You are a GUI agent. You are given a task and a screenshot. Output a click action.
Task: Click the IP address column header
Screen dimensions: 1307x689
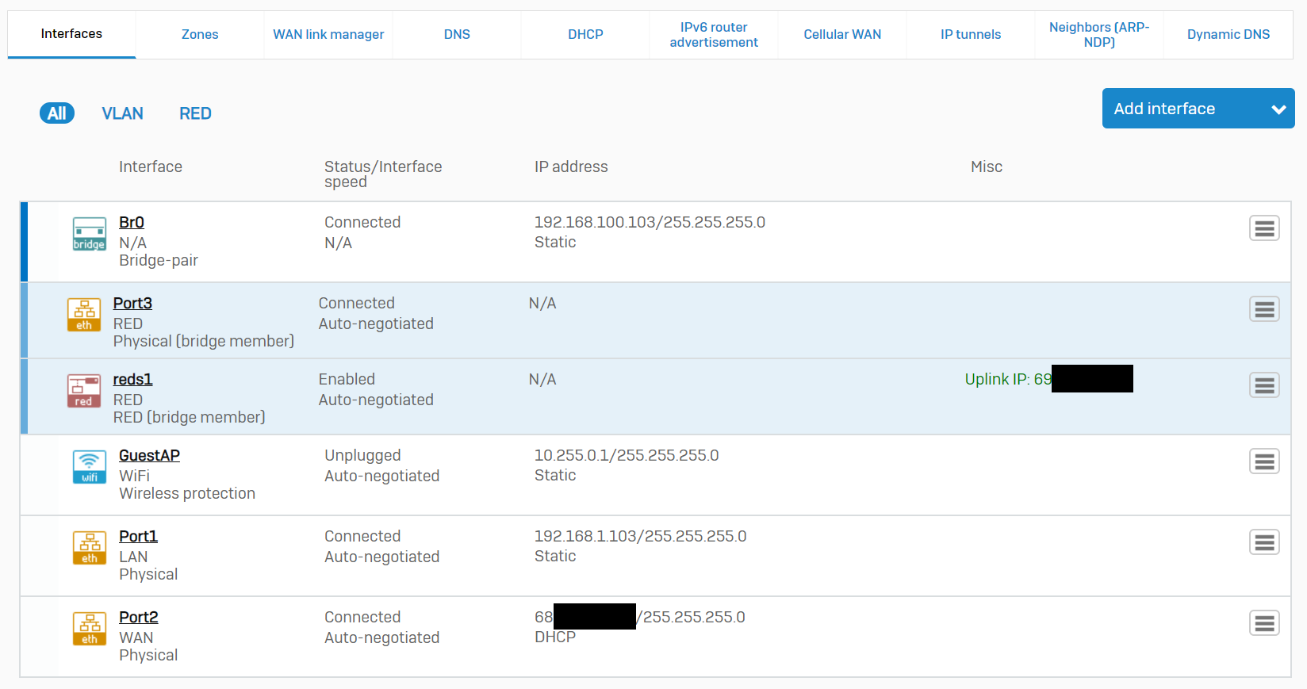(x=571, y=167)
